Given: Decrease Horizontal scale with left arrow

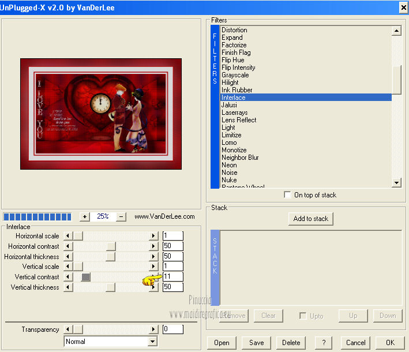Looking at the screenshot, I should click(68, 236).
